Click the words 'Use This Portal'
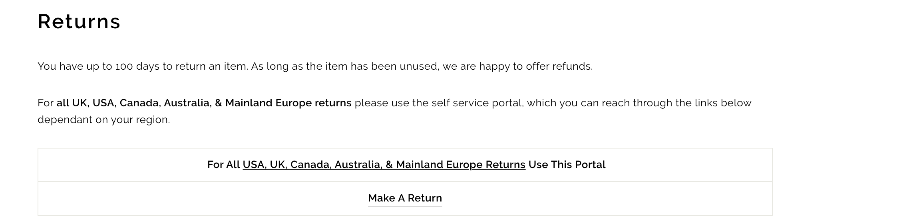 (567, 164)
